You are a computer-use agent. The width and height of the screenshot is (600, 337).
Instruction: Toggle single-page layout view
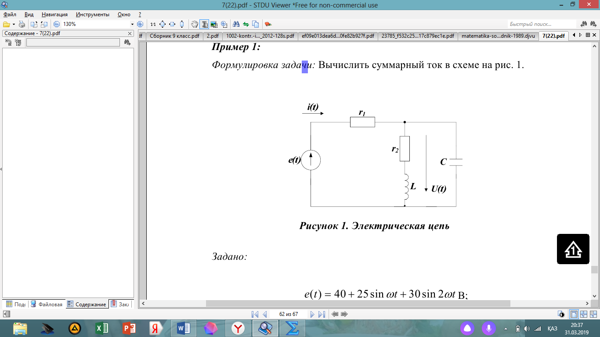point(574,314)
